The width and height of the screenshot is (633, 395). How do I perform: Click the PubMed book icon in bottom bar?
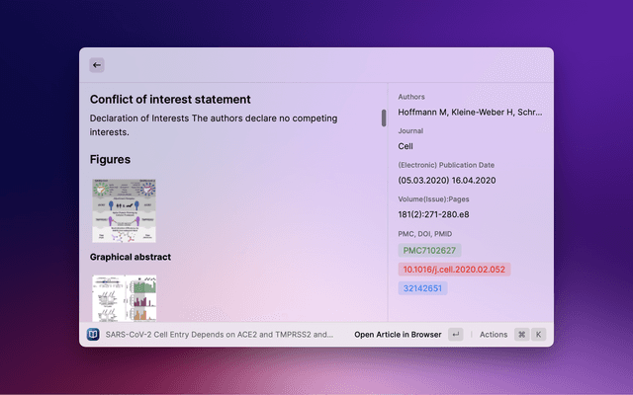pos(94,335)
